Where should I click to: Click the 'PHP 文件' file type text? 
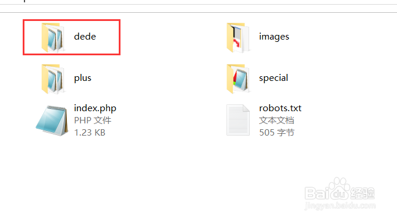[x=93, y=120]
